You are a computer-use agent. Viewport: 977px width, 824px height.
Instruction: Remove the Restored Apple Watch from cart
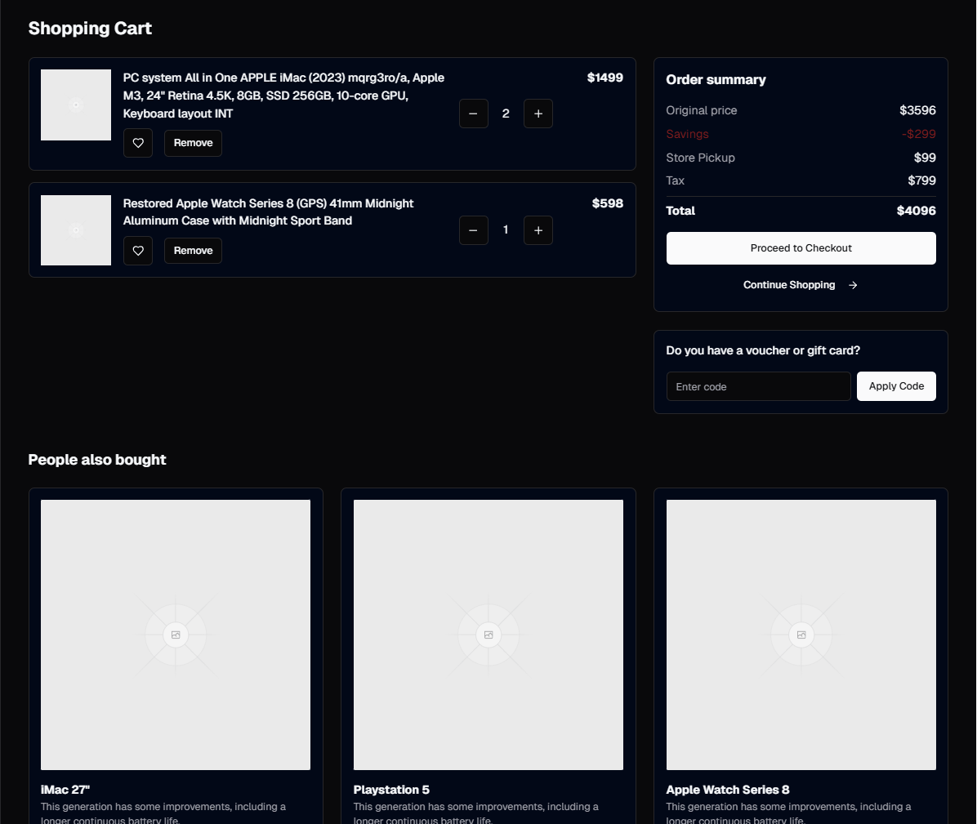click(193, 251)
